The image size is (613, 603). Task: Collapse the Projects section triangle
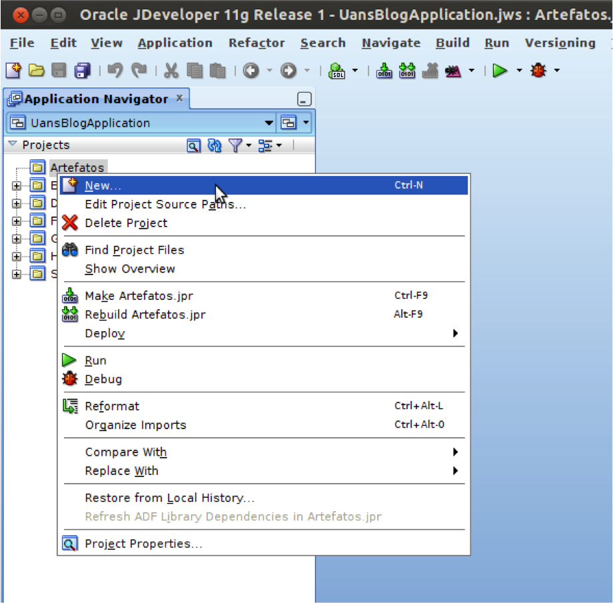click(13, 145)
